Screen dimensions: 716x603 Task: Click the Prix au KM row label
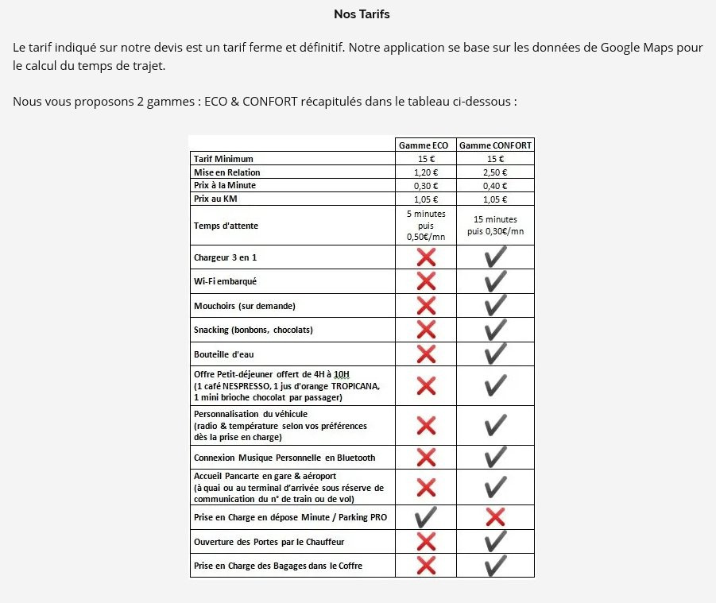coord(215,199)
